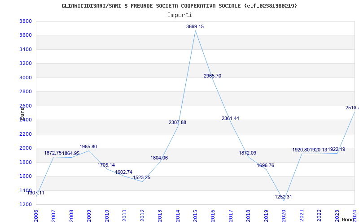Click the x-axis year 2011
359x224 pixels.
[x=125, y=216]
